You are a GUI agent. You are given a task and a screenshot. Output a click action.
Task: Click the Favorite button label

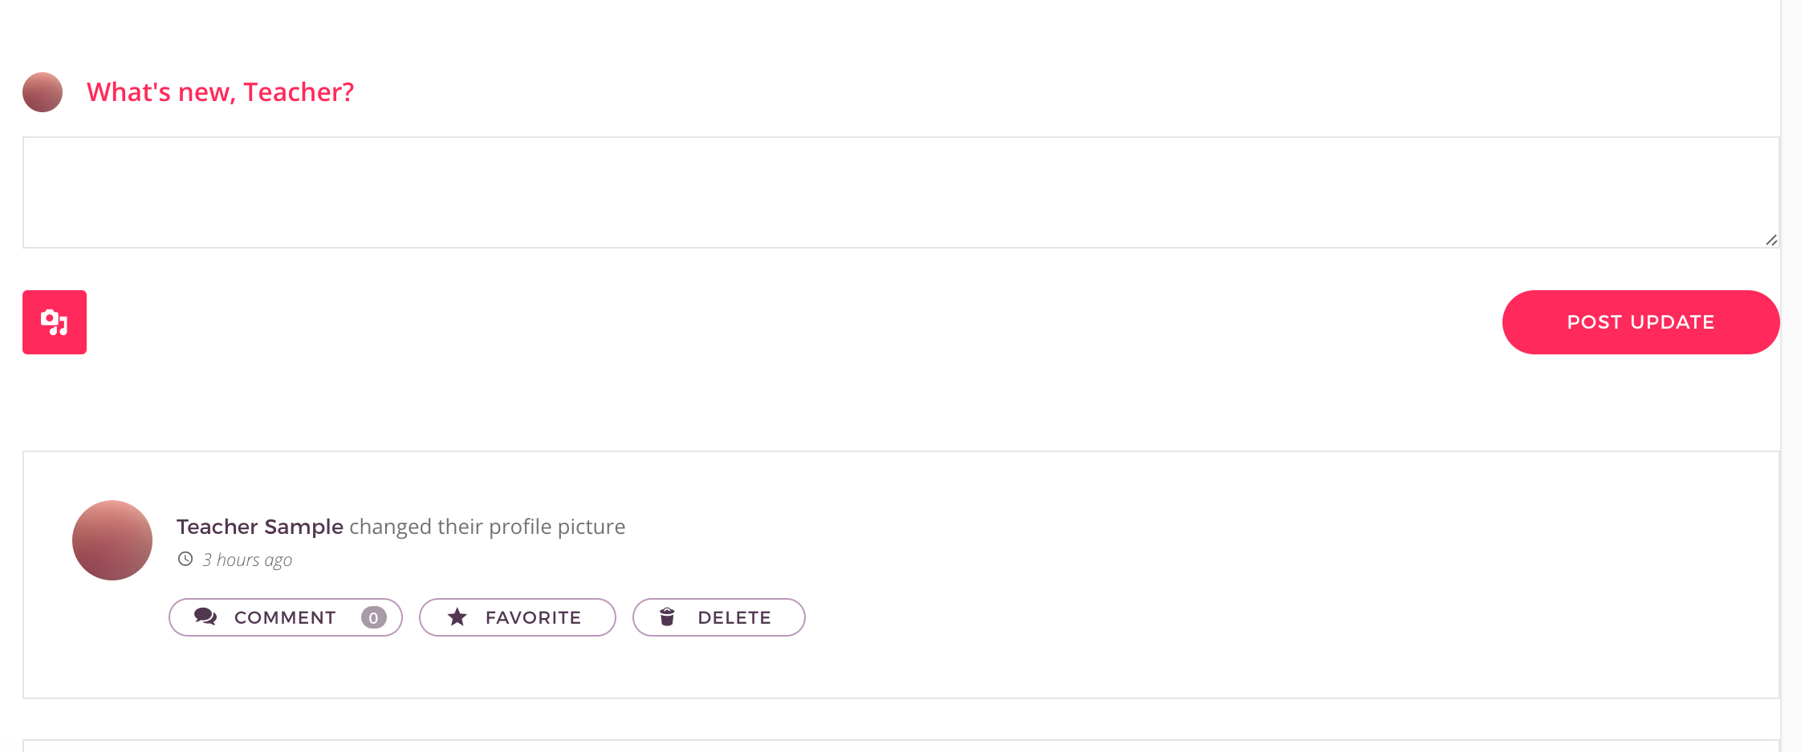tap(533, 617)
